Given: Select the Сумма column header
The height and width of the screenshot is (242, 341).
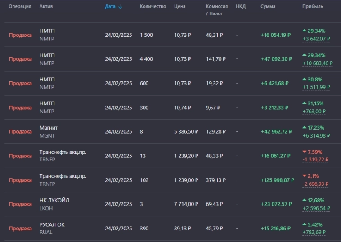Looking at the screenshot, I should coord(268,7).
